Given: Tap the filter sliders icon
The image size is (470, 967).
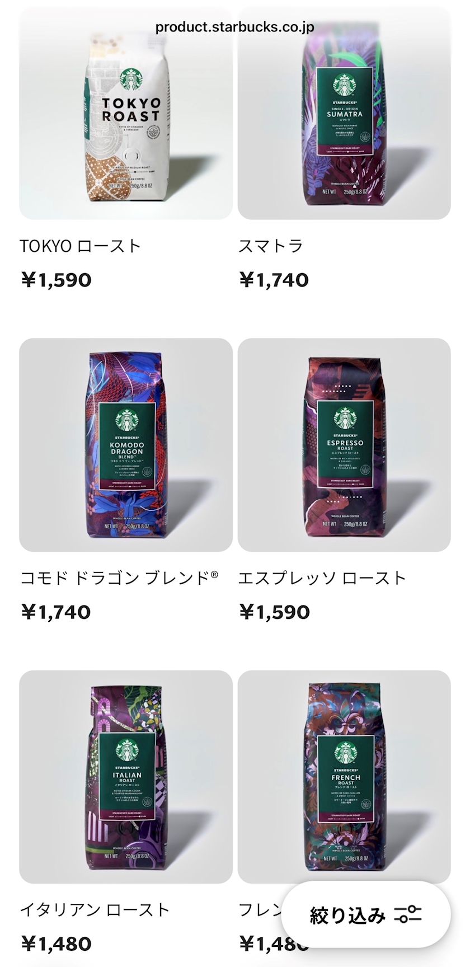Looking at the screenshot, I should [x=408, y=915].
